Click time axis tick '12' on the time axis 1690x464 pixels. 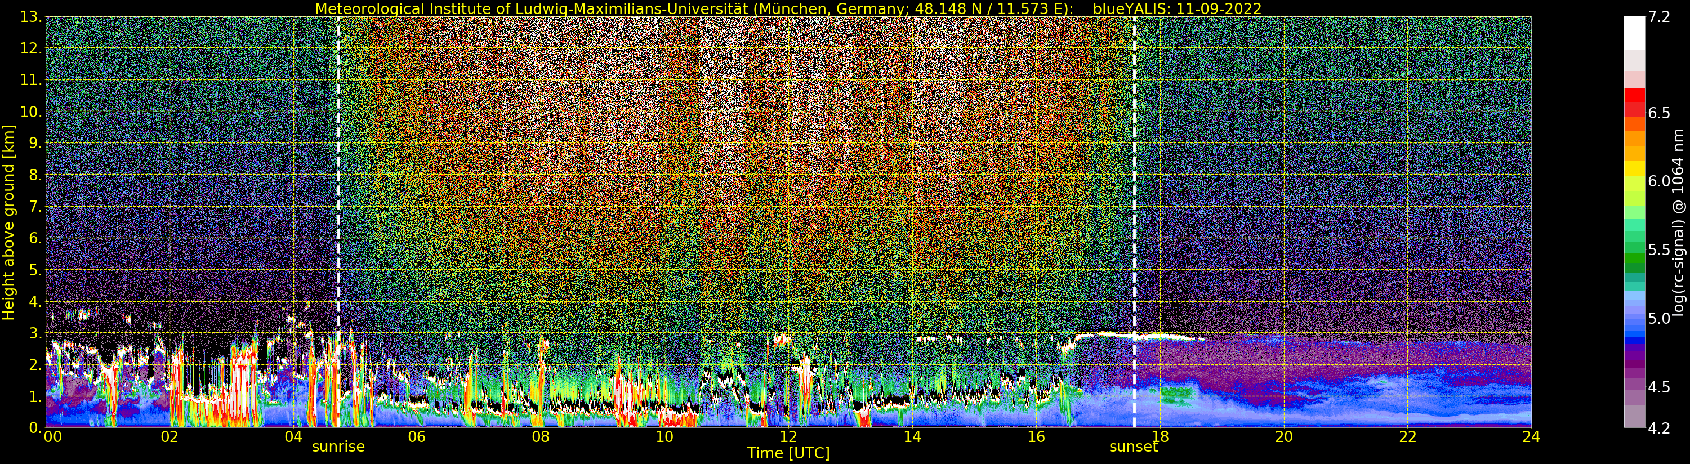click(x=788, y=437)
